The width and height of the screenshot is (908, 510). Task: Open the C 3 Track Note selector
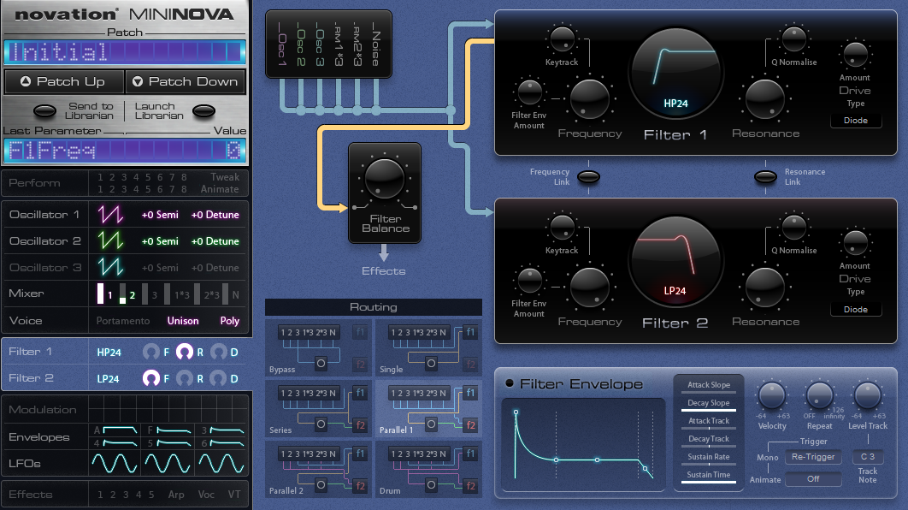coord(868,457)
